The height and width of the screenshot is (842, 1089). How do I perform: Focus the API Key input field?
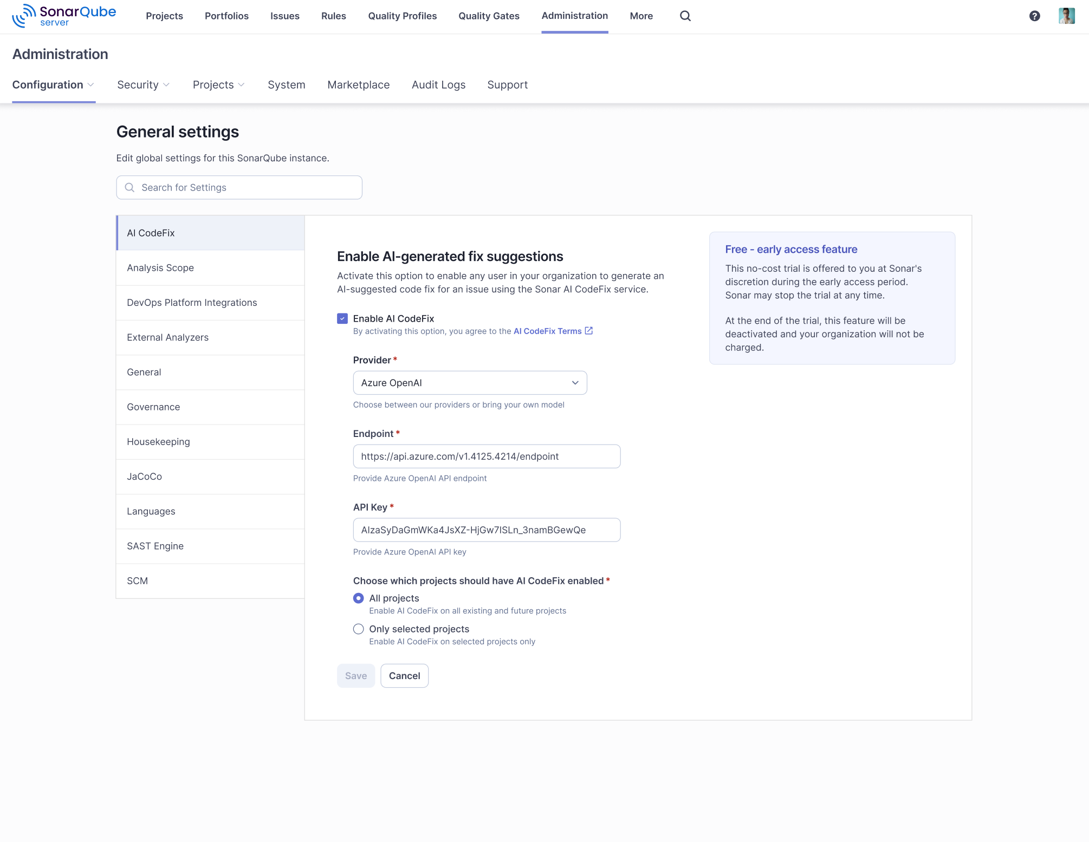[486, 530]
